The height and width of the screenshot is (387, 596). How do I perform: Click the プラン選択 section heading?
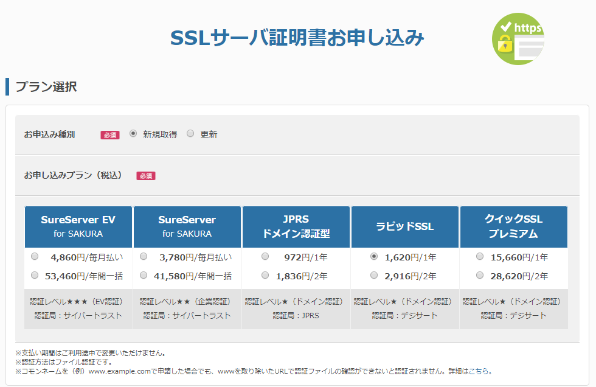pos(46,86)
